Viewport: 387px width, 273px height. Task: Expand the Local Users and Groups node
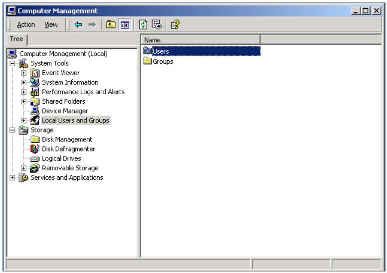tap(24, 121)
